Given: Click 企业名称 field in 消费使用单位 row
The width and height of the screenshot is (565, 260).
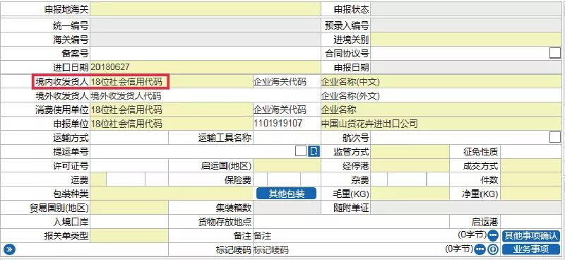Looking at the screenshot, I should 441,110.
